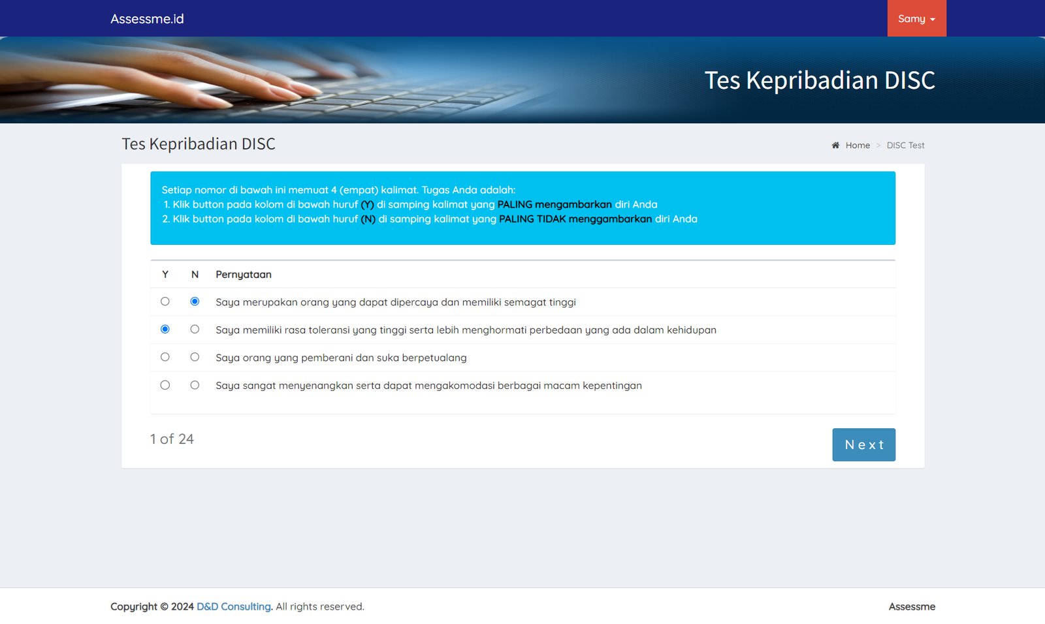
Task: Open the D&D Consulting footer link
Action: pos(233,606)
